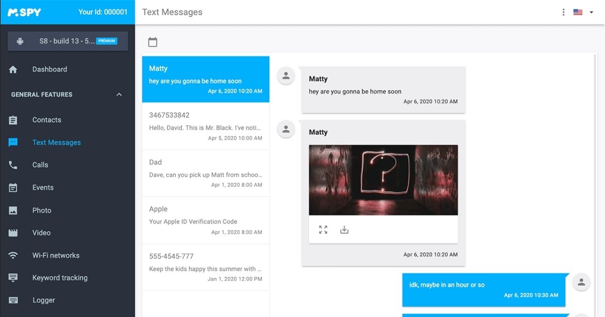This screenshot has height=317, width=605.
Task: Click the calendar date filter icon
Action: pos(153,42)
